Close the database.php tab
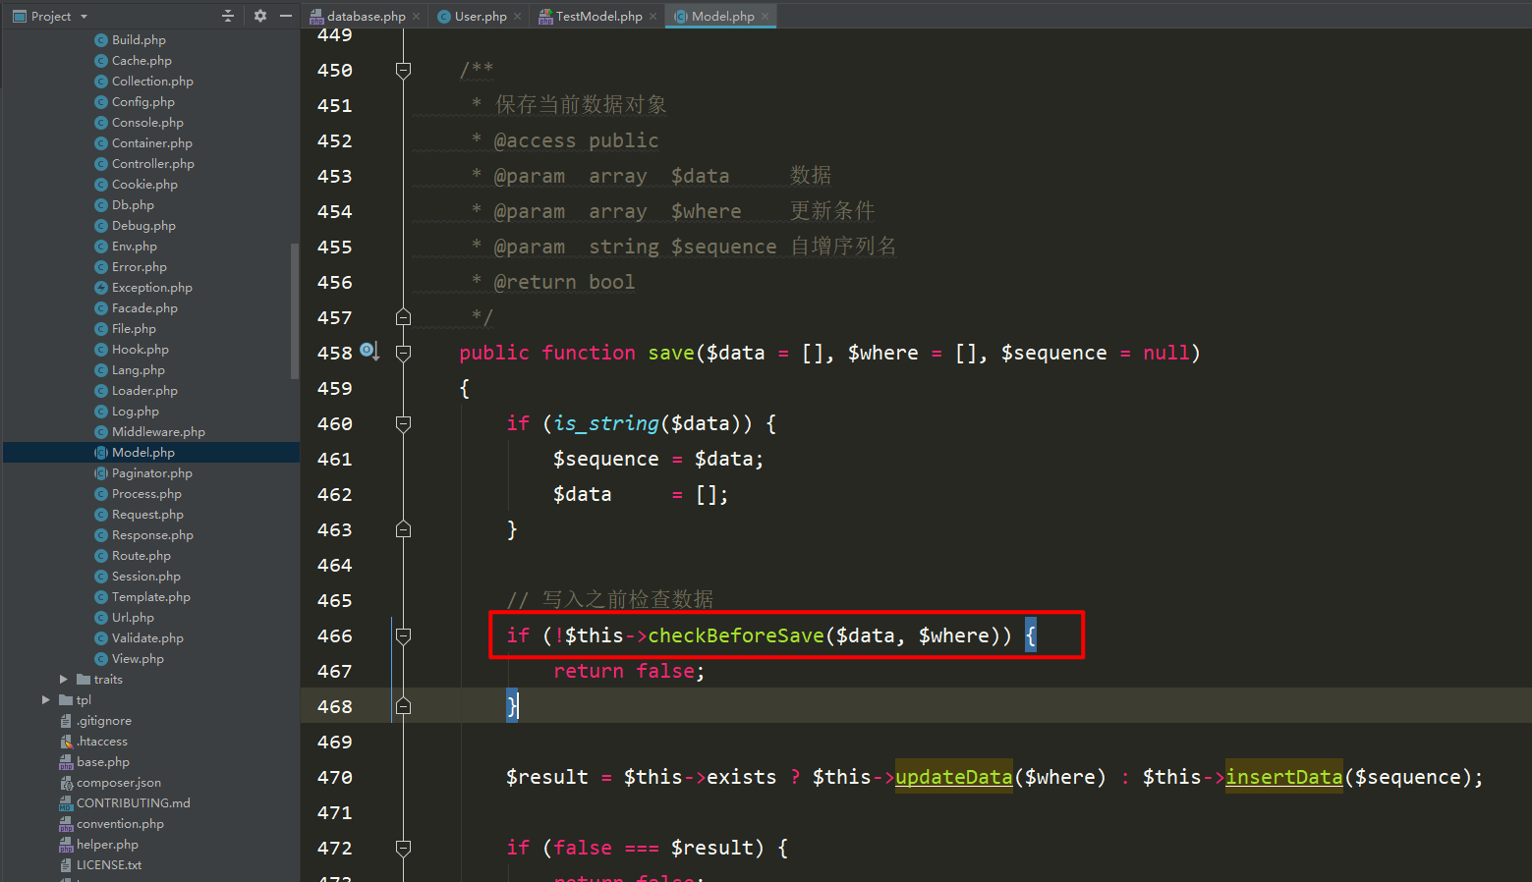The image size is (1532, 882). click(417, 16)
